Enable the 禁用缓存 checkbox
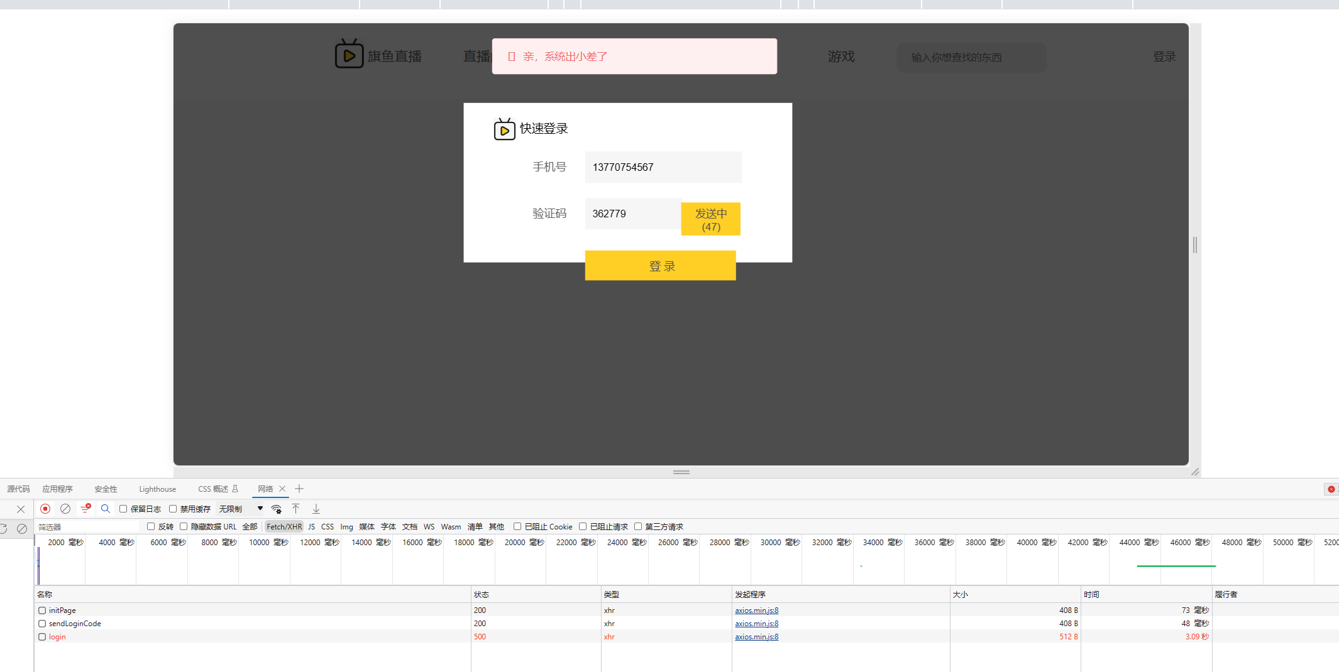Image resolution: width=1339 pixels, height=672 pixels. pos(173,509)
